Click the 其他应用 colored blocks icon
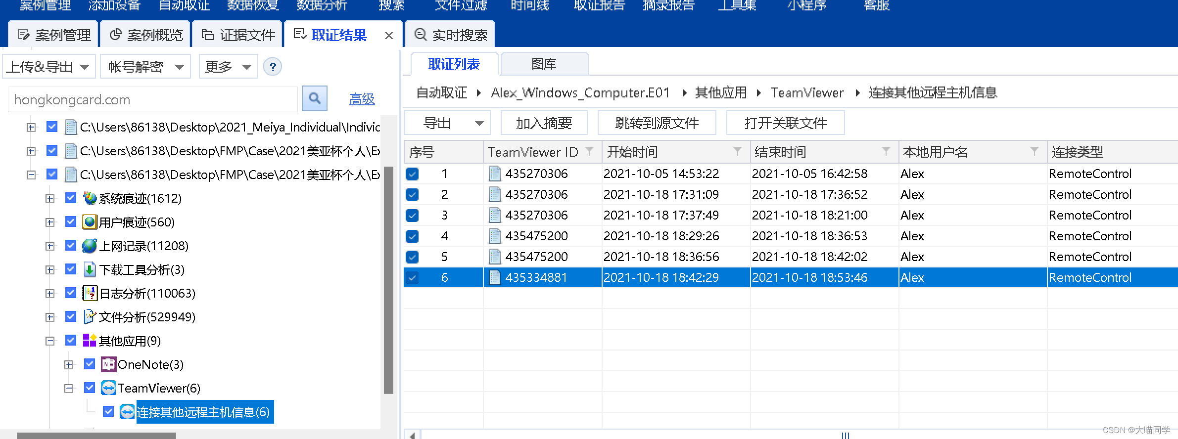1178x439 pixels. click(x=90, y=341)
